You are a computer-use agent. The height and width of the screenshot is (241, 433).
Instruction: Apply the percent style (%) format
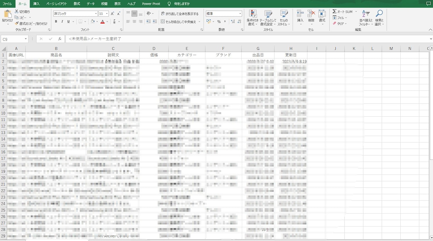(x=219, y=22)
